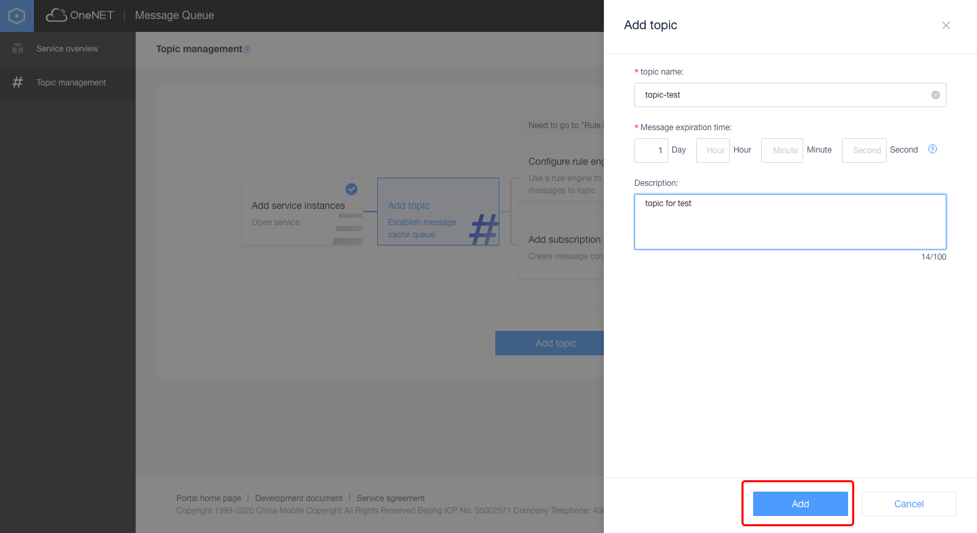Click the Minute input field

782,151
